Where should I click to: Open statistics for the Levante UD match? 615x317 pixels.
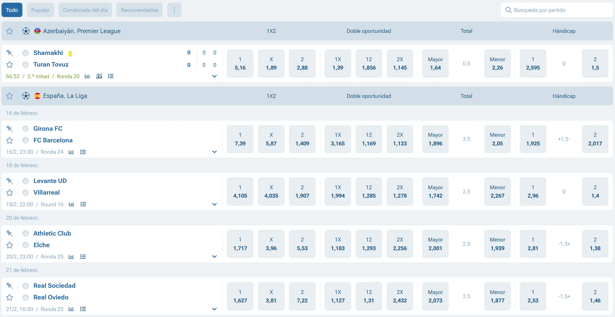point(71,204)
